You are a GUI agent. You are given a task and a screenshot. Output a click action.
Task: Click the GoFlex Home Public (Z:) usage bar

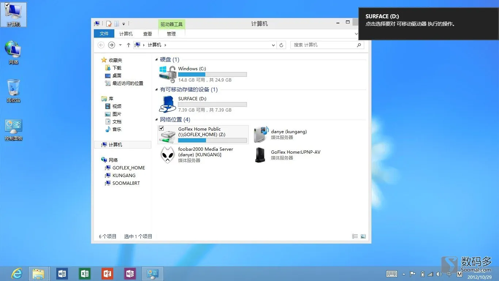(212, 140)
